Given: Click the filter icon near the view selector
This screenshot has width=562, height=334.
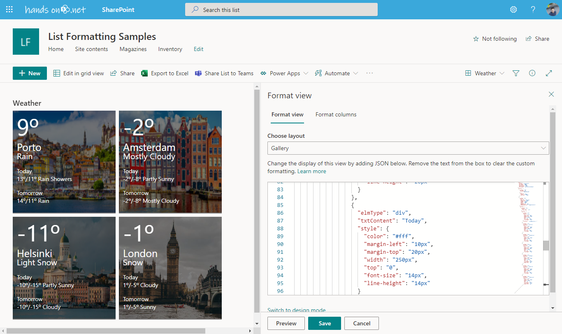Looking at the screenshot, I should pos(516,73).
